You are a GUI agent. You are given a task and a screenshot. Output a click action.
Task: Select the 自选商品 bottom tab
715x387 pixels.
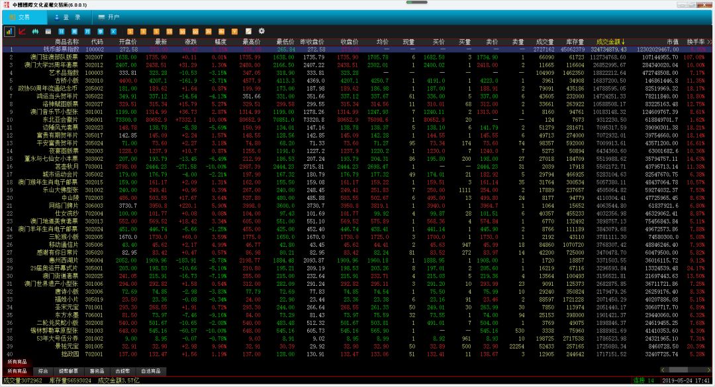[150, 371]
